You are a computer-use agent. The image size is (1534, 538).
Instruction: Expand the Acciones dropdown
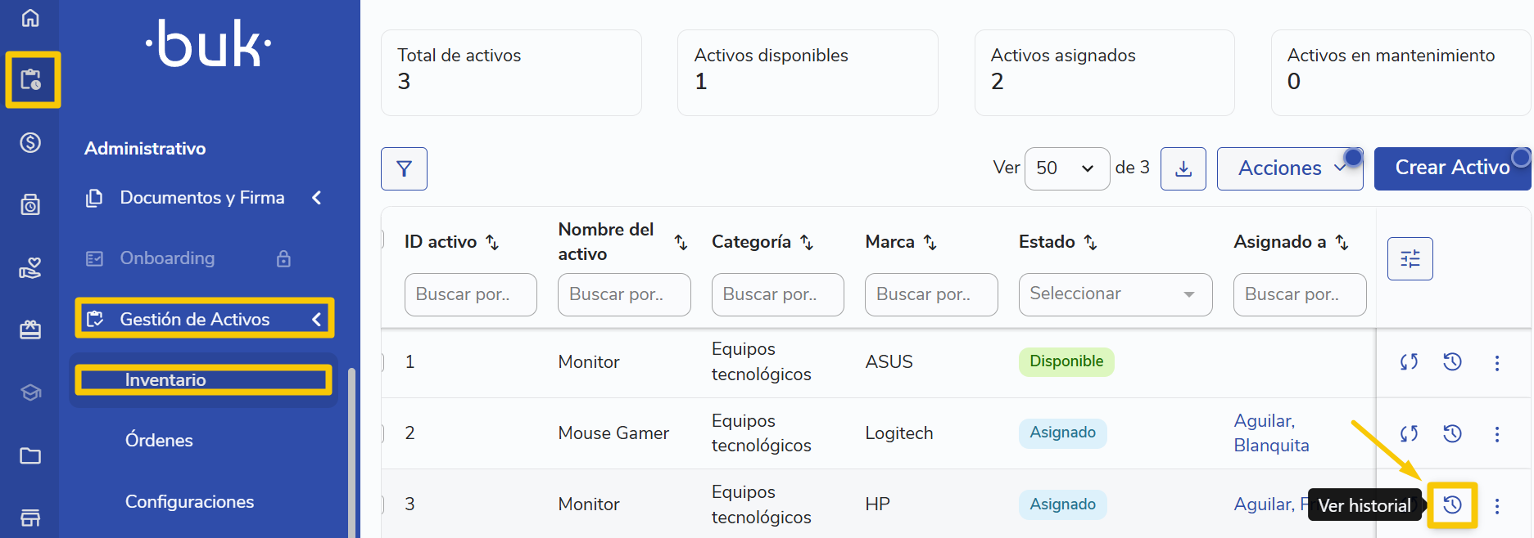coord(1289,168)
